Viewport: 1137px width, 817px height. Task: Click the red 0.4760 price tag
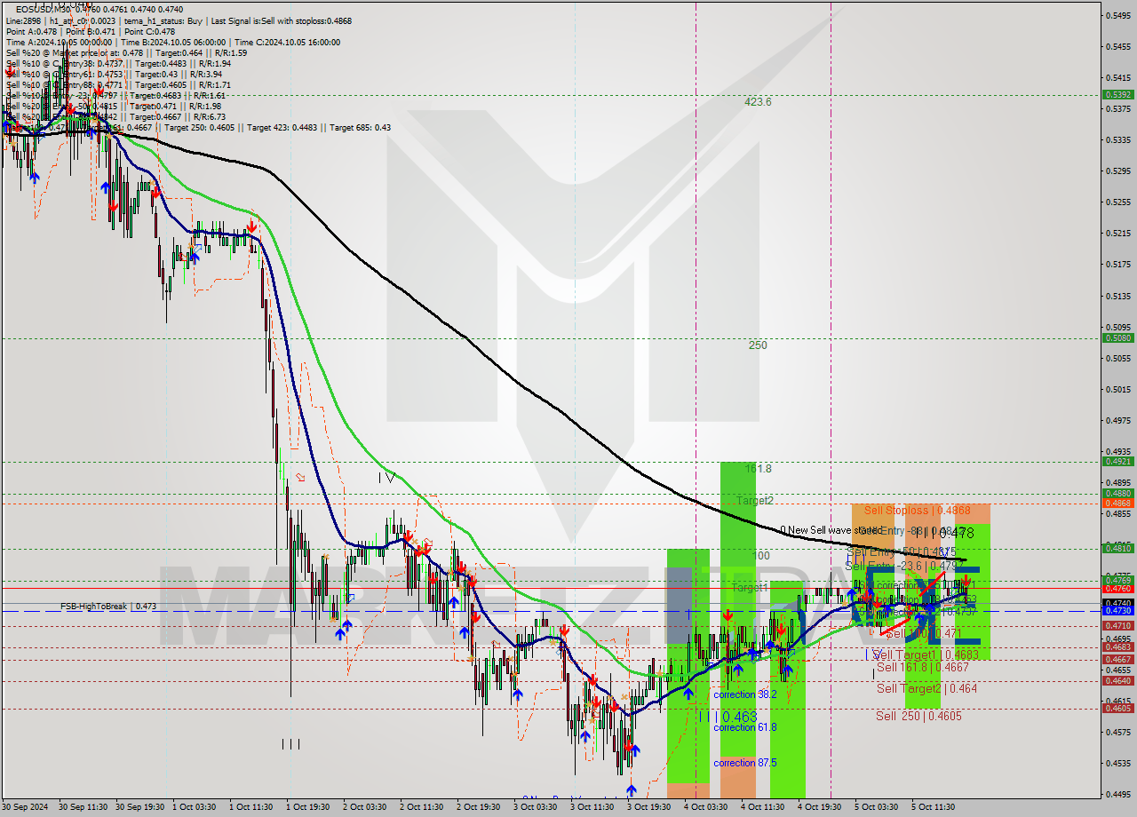1117,588
